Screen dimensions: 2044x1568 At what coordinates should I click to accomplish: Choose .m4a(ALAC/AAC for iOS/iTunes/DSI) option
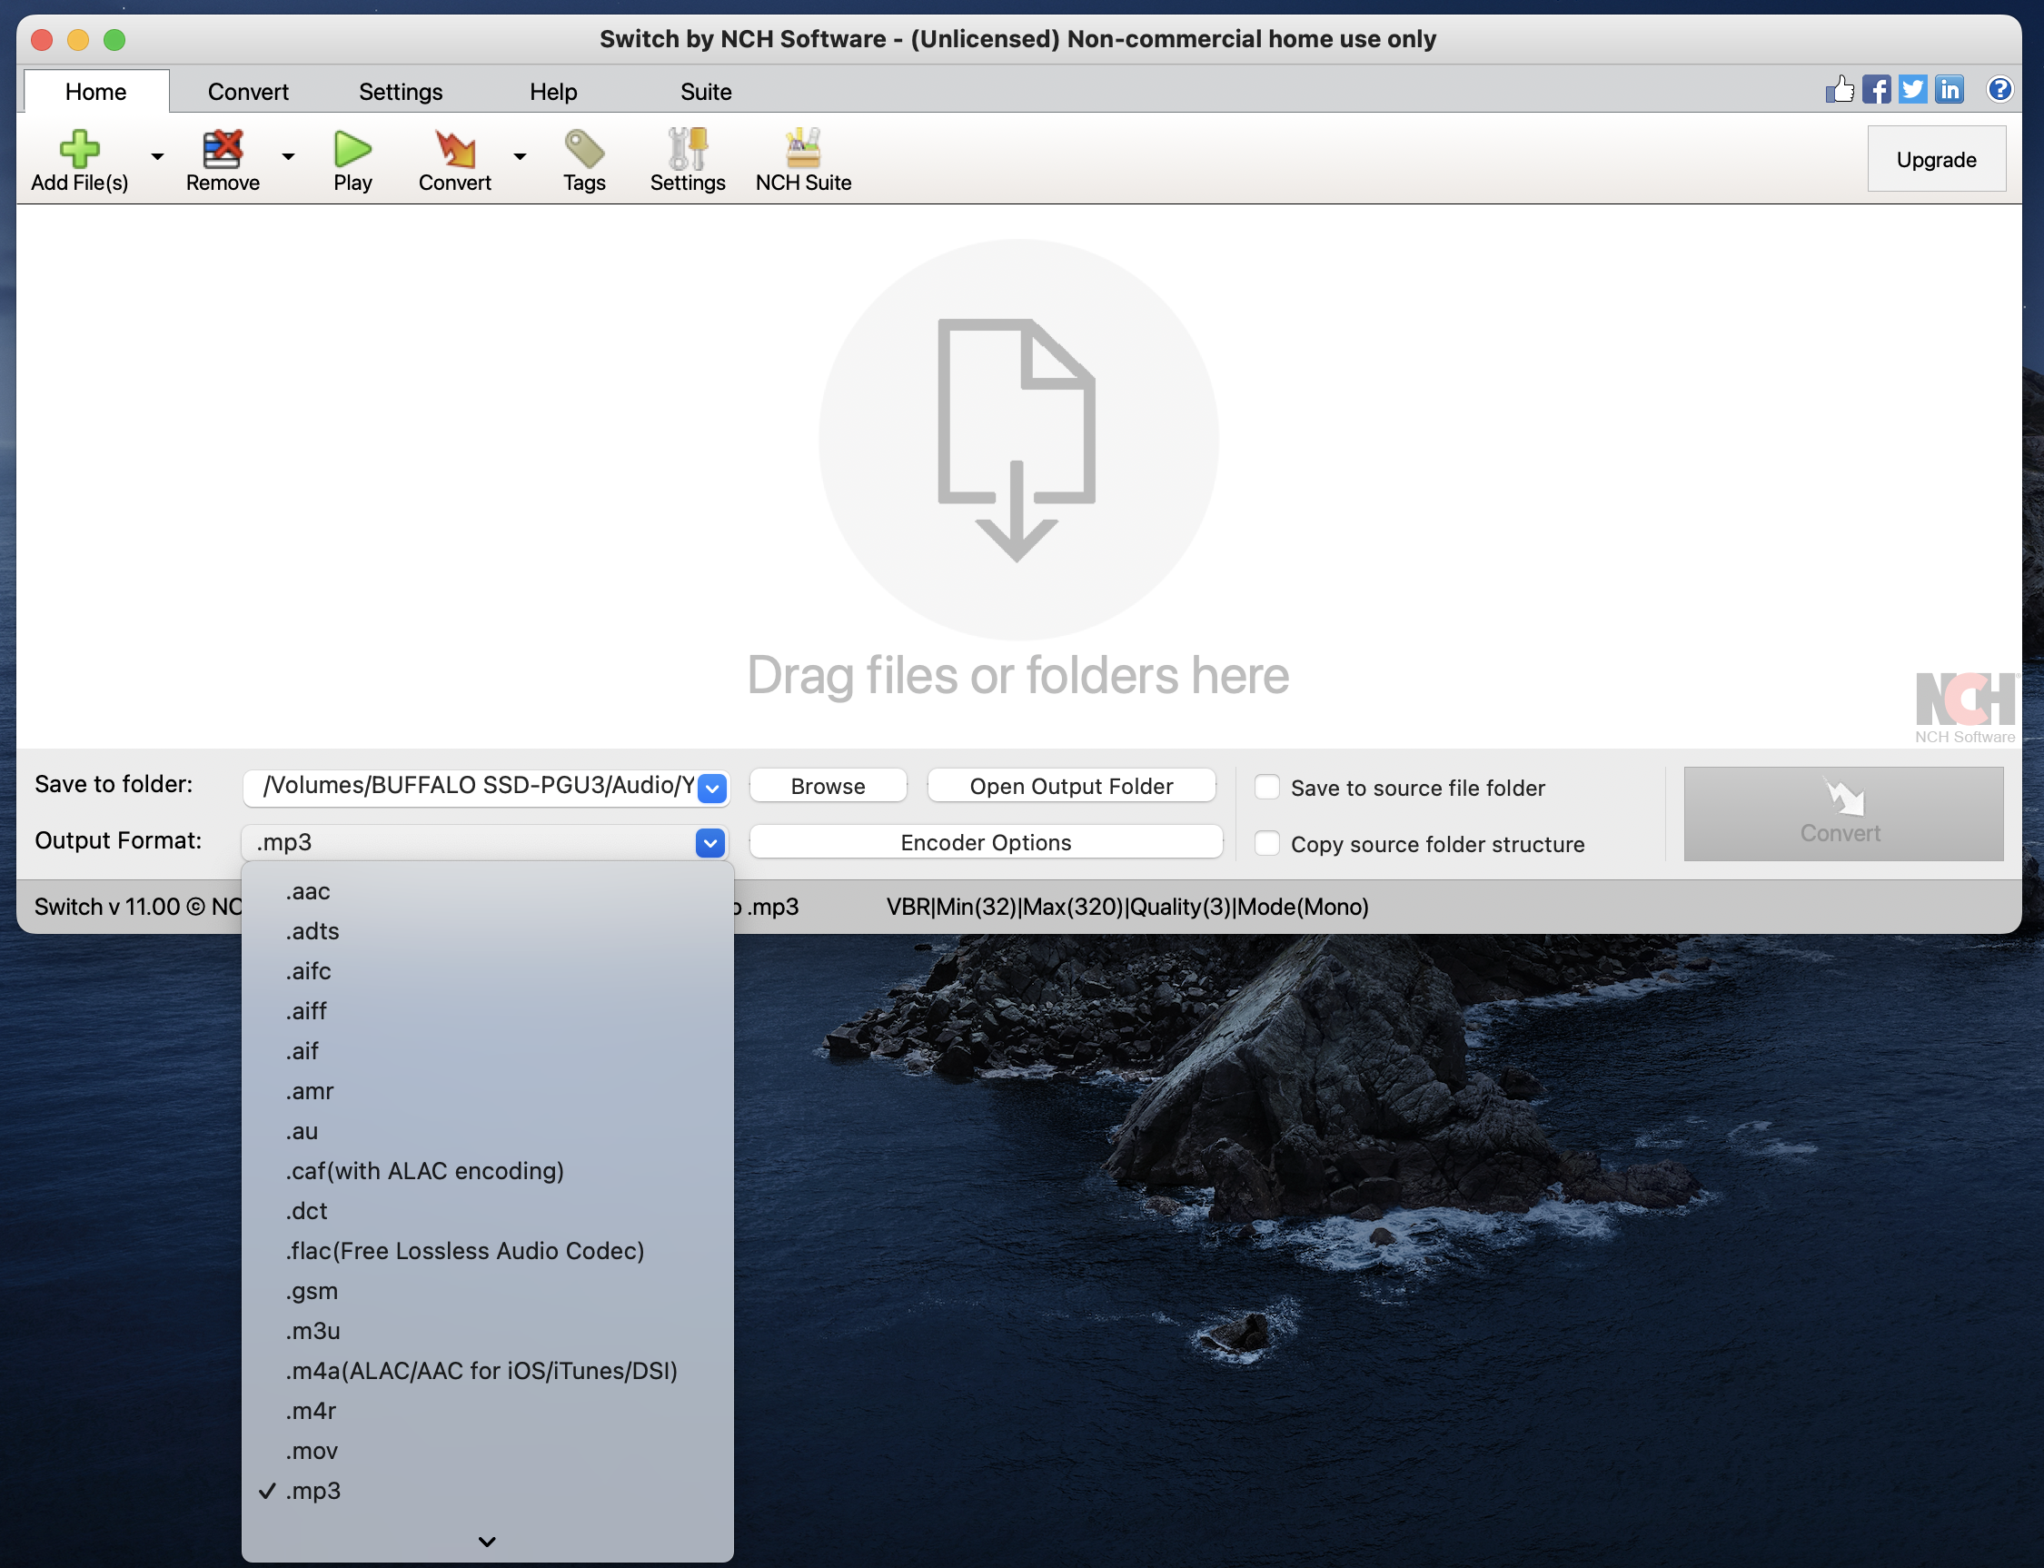click(481, 1370)
